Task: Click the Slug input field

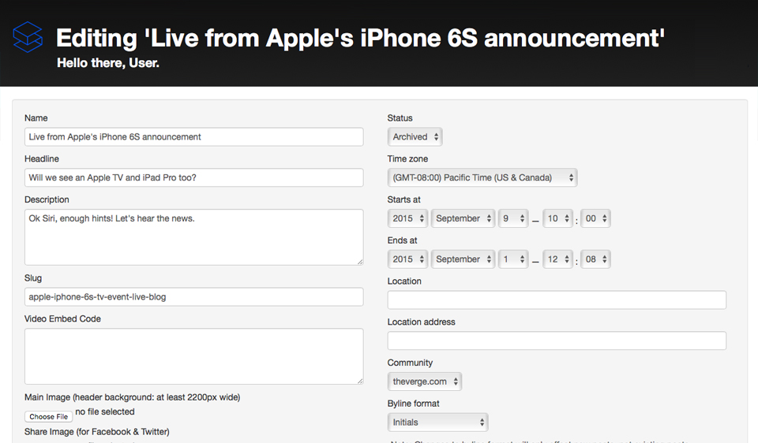Action: point(193,297)
